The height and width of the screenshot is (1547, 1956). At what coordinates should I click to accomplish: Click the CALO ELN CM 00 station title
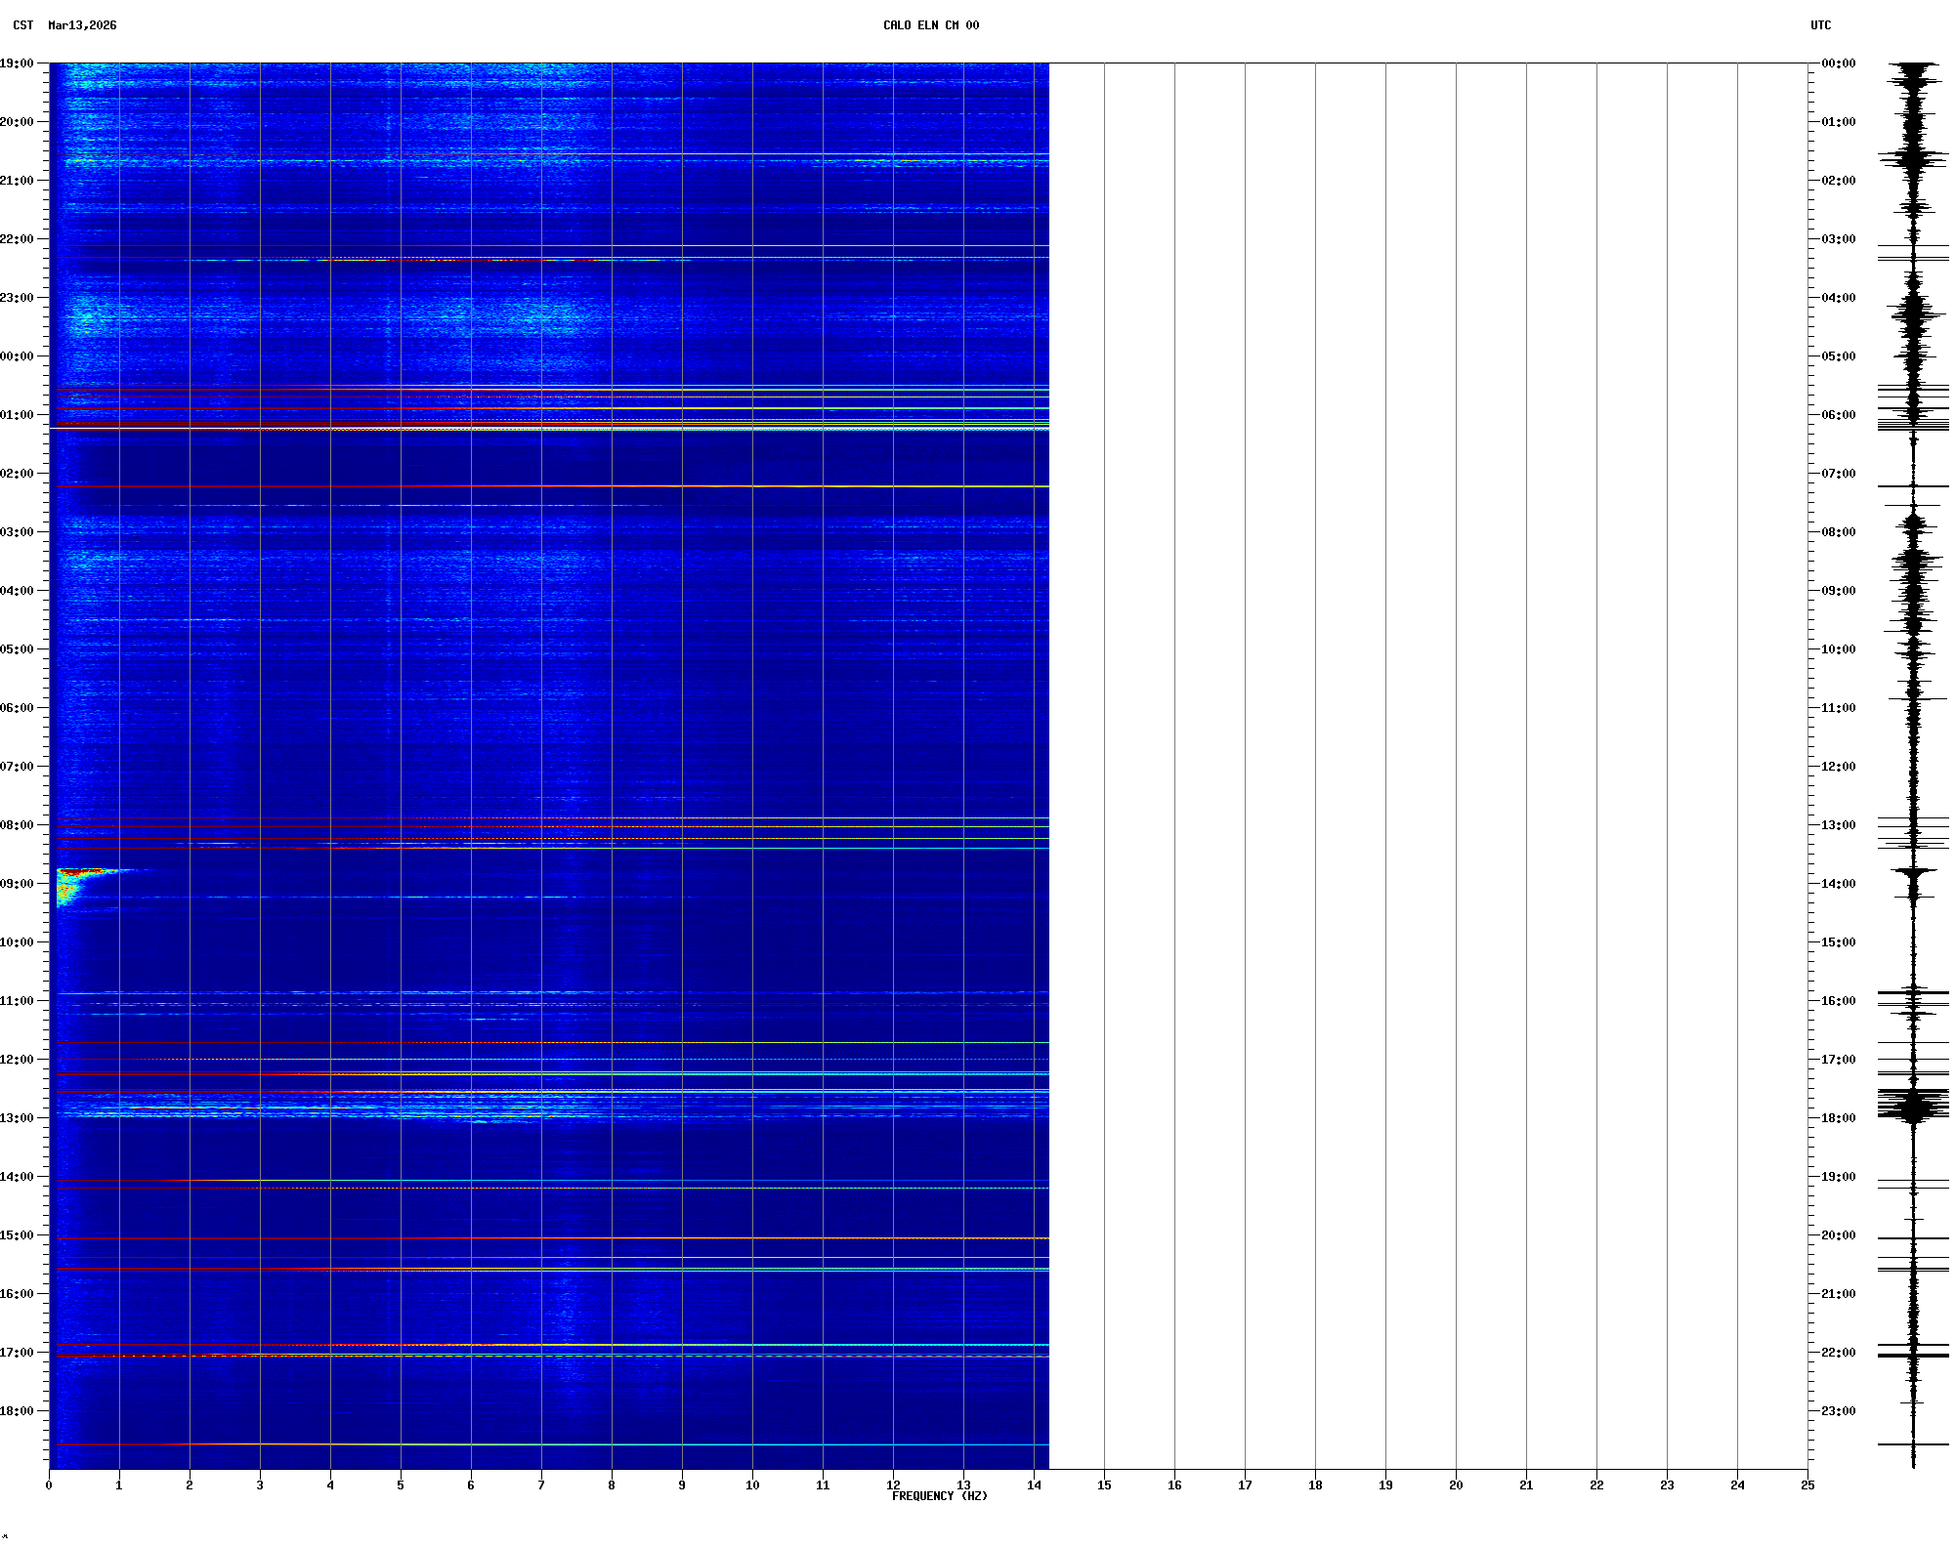pos(930,25)
